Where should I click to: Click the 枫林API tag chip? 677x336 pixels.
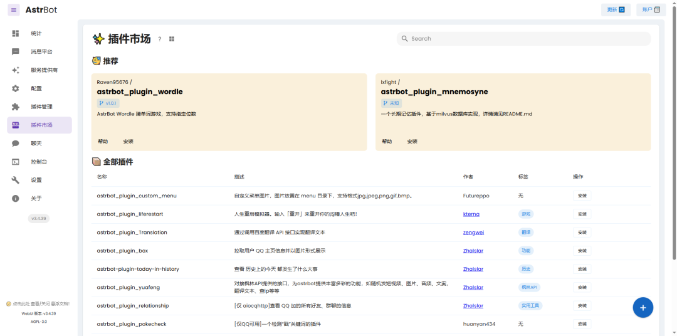[x=529, y=287]
